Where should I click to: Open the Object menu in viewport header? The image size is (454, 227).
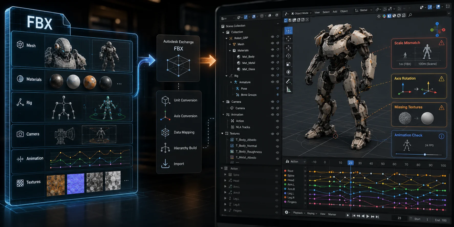(x=344, y=11)
